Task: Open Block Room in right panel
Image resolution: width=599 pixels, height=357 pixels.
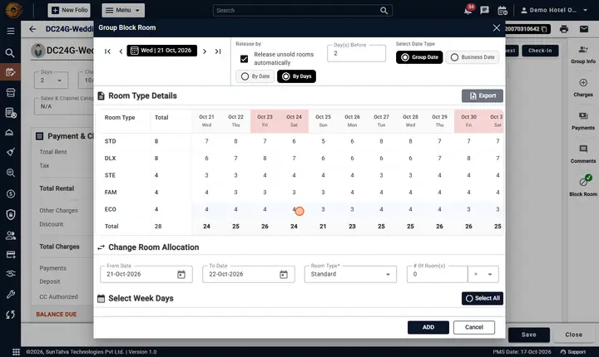Action: pos(583,186)
